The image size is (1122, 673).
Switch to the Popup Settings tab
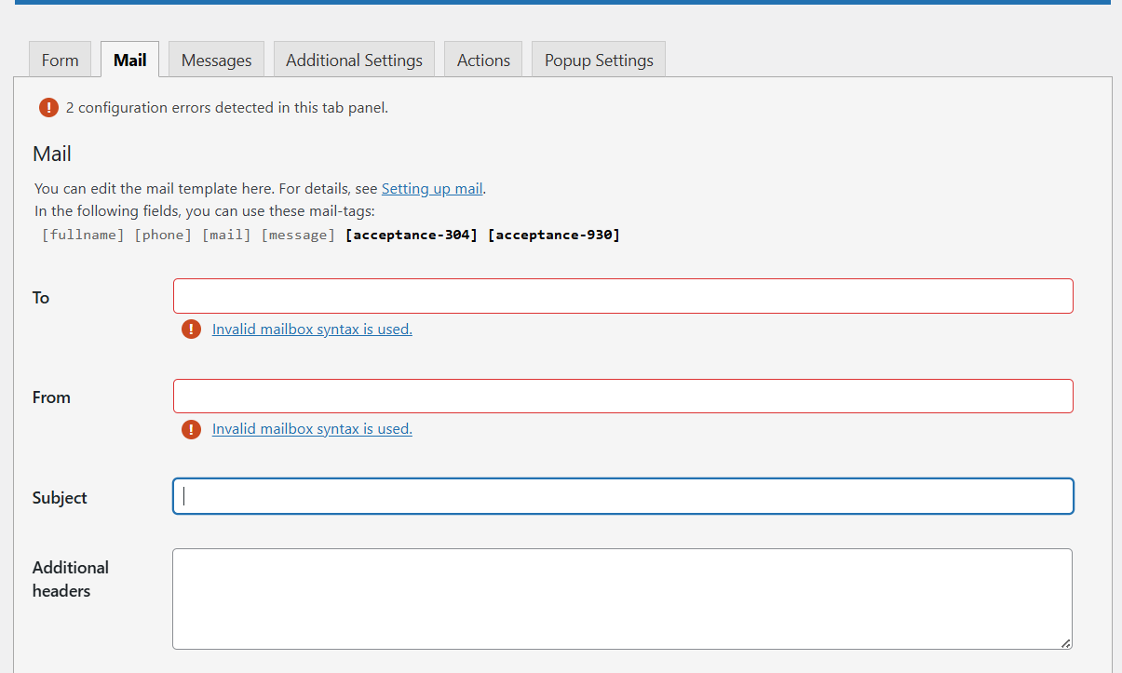[599, 61]
